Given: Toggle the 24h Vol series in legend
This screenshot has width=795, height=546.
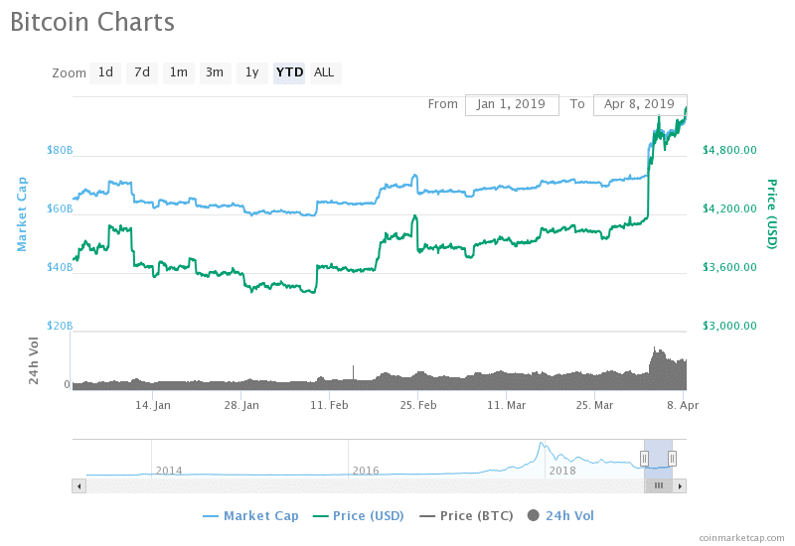Looking at the screenshot, I should 560,515.
